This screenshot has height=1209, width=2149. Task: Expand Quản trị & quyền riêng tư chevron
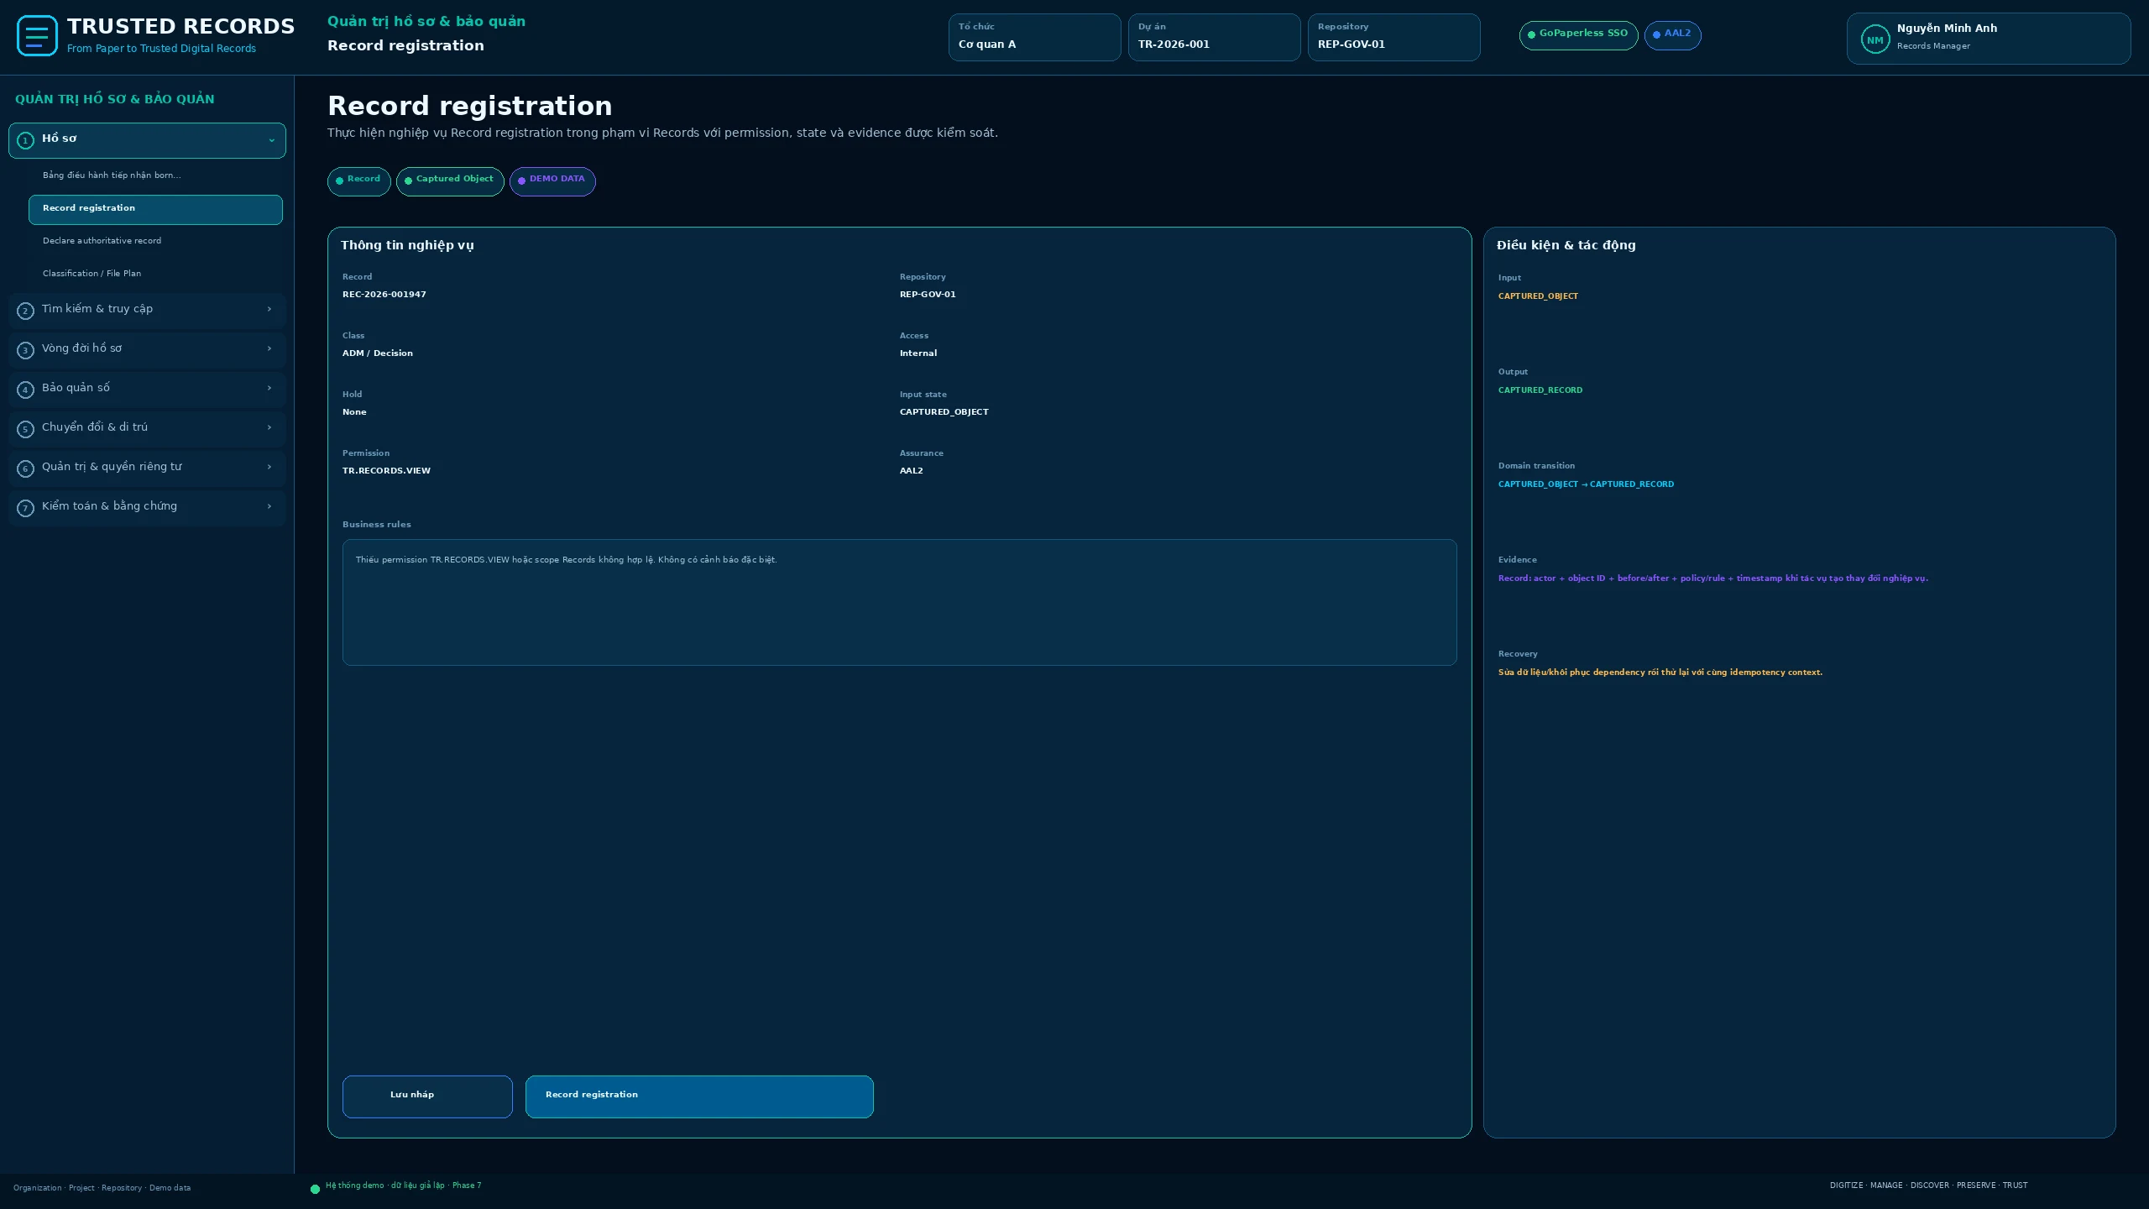coord(269,467)
